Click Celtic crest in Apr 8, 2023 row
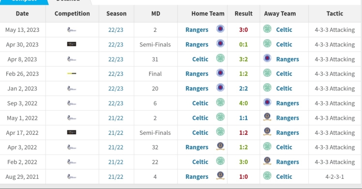The width and height of the screenshot is (362, 189). coord(220,58)
